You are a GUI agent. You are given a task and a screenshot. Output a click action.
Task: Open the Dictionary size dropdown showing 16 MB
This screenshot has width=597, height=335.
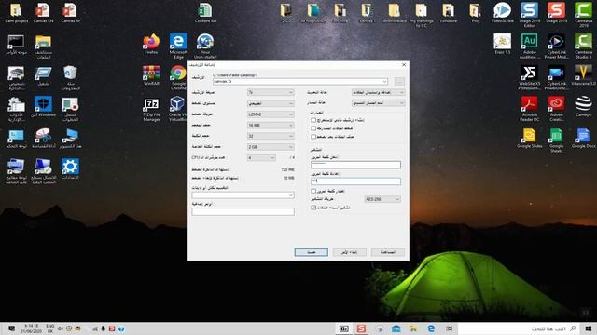coord(271,125)
